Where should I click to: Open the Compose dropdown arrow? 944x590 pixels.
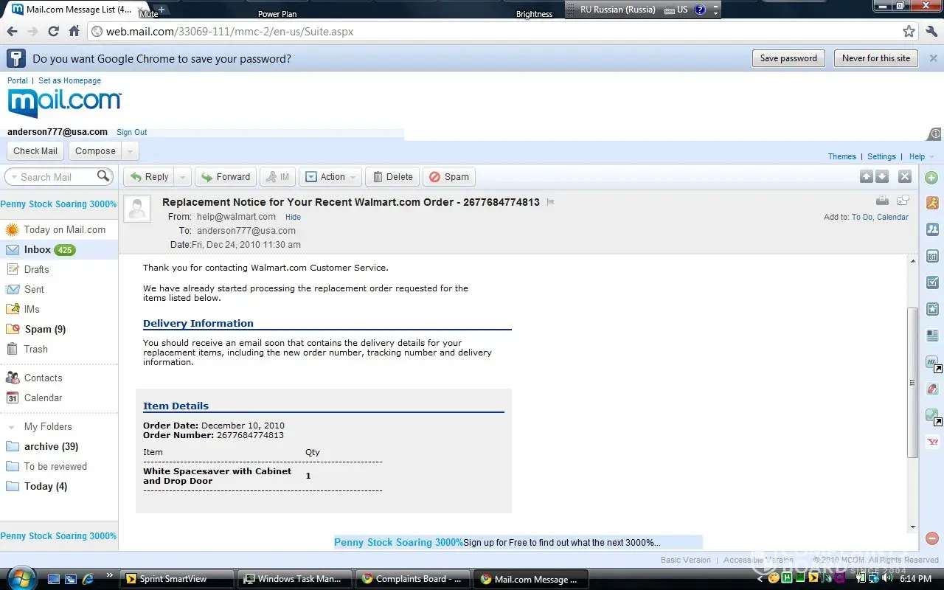point(130,151)
